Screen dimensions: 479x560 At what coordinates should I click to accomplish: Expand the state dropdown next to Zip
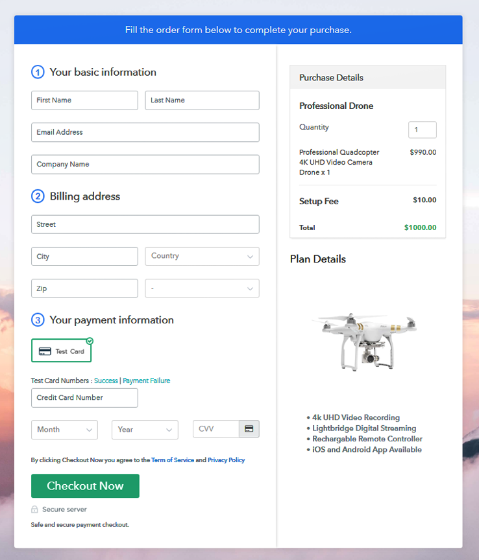point(202,288)
